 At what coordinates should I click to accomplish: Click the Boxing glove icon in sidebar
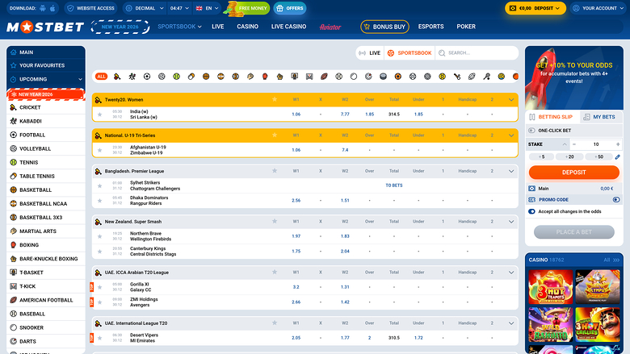(x=13, y=244)
